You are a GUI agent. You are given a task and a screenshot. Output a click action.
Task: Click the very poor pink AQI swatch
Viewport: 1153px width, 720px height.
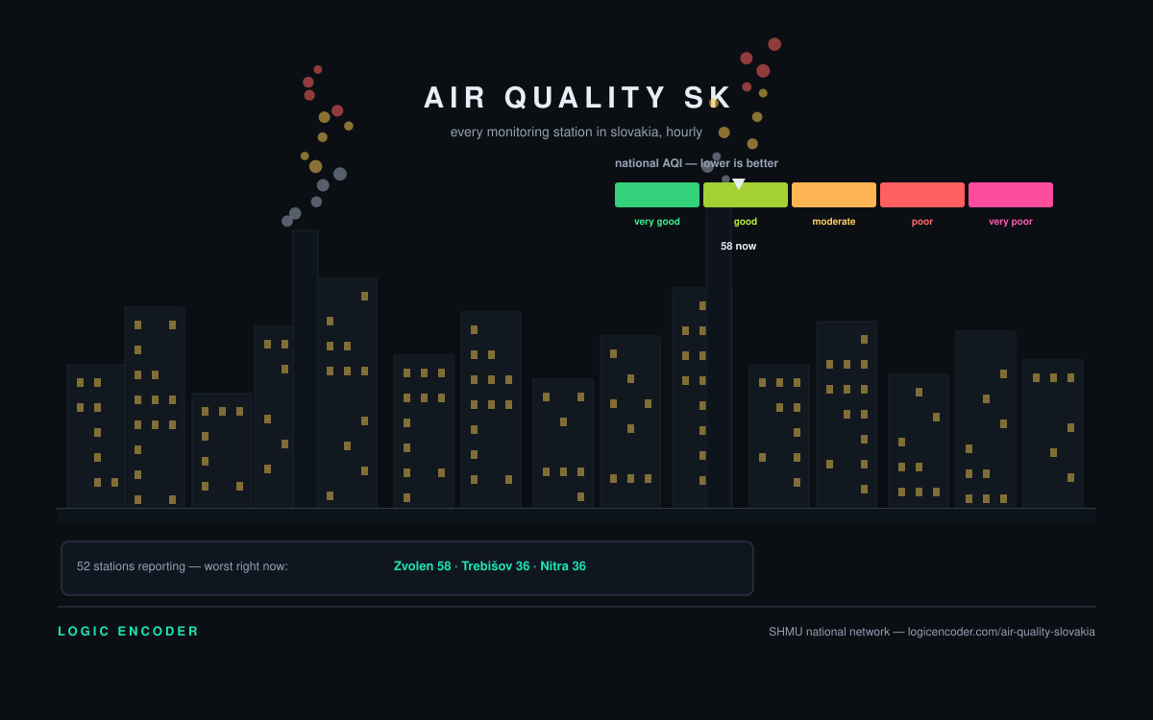pyautogui.click(x=1011, y=195)
